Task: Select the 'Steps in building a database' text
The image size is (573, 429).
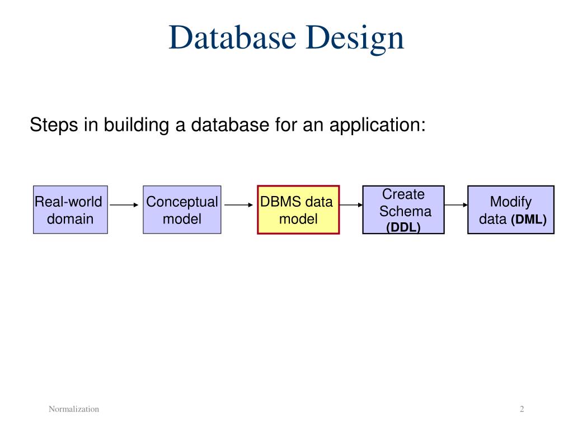Action: tap(228, 125)
